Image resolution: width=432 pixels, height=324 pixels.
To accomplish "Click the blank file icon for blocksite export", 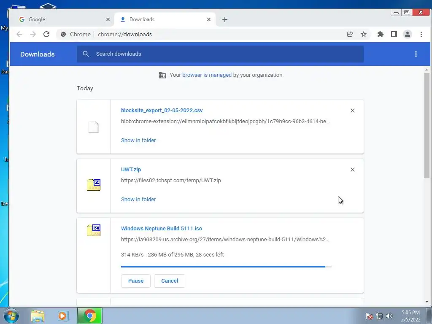I will pyautogui.click(x=93, y=127).
